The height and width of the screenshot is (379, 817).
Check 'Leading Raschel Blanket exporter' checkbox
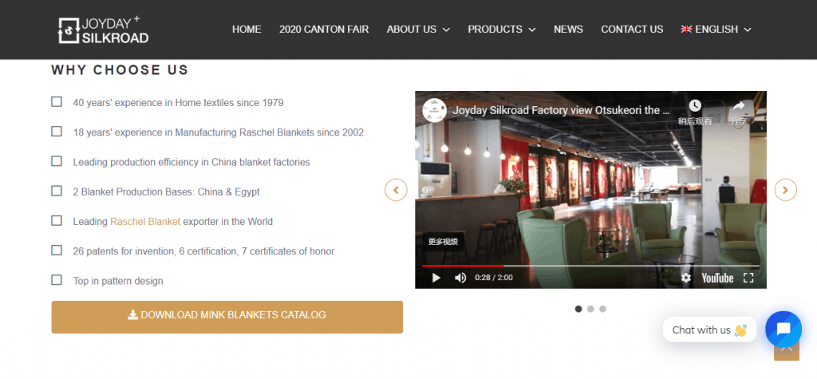click(x=57, y=220)
